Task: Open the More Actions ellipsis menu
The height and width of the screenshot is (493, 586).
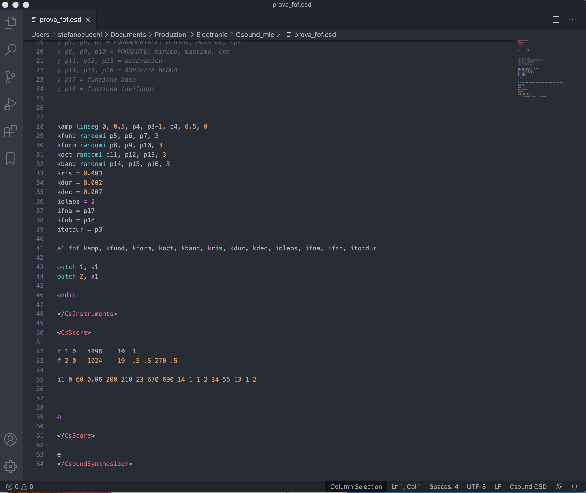Action: tap(572, 20)
